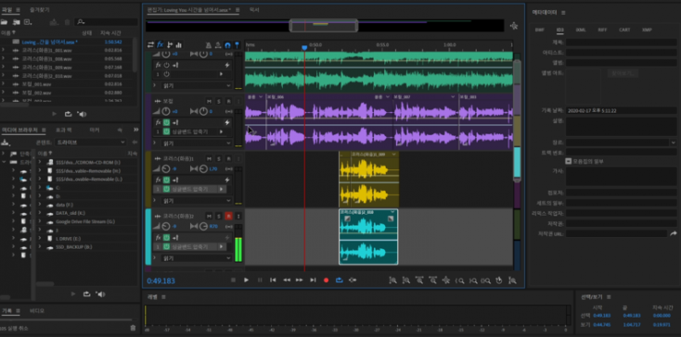Screen dimensions: 681x337
Task: Open the genre dropdown arrow in the metadata panel
Action: tap(674, 143)
